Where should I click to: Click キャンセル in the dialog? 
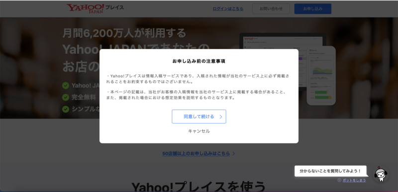tap(199, 131)
